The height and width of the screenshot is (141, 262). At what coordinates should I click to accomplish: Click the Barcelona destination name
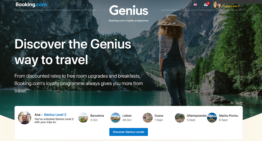point(97,116)
